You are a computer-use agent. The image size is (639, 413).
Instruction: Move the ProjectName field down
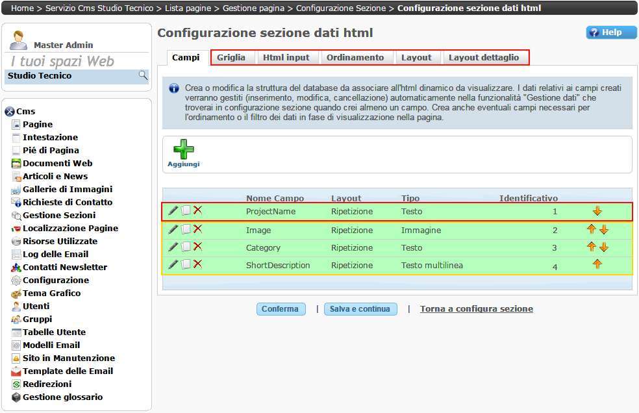click(597, 211)
